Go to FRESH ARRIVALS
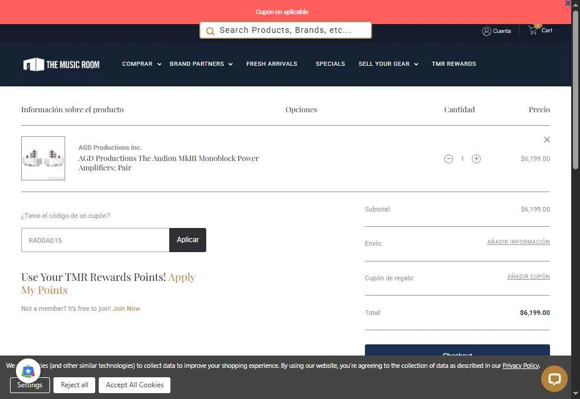 [271, 64]
